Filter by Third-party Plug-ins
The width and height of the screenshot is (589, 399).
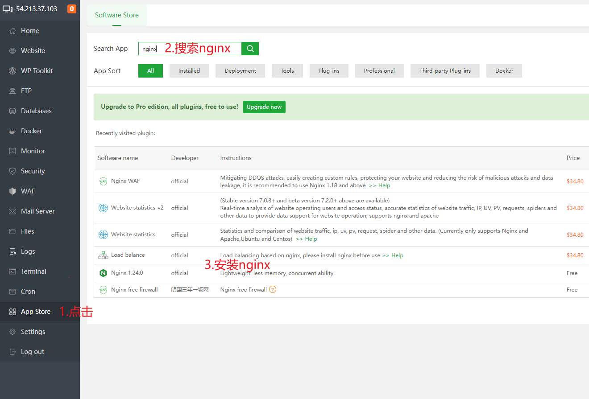coord(445,71)
